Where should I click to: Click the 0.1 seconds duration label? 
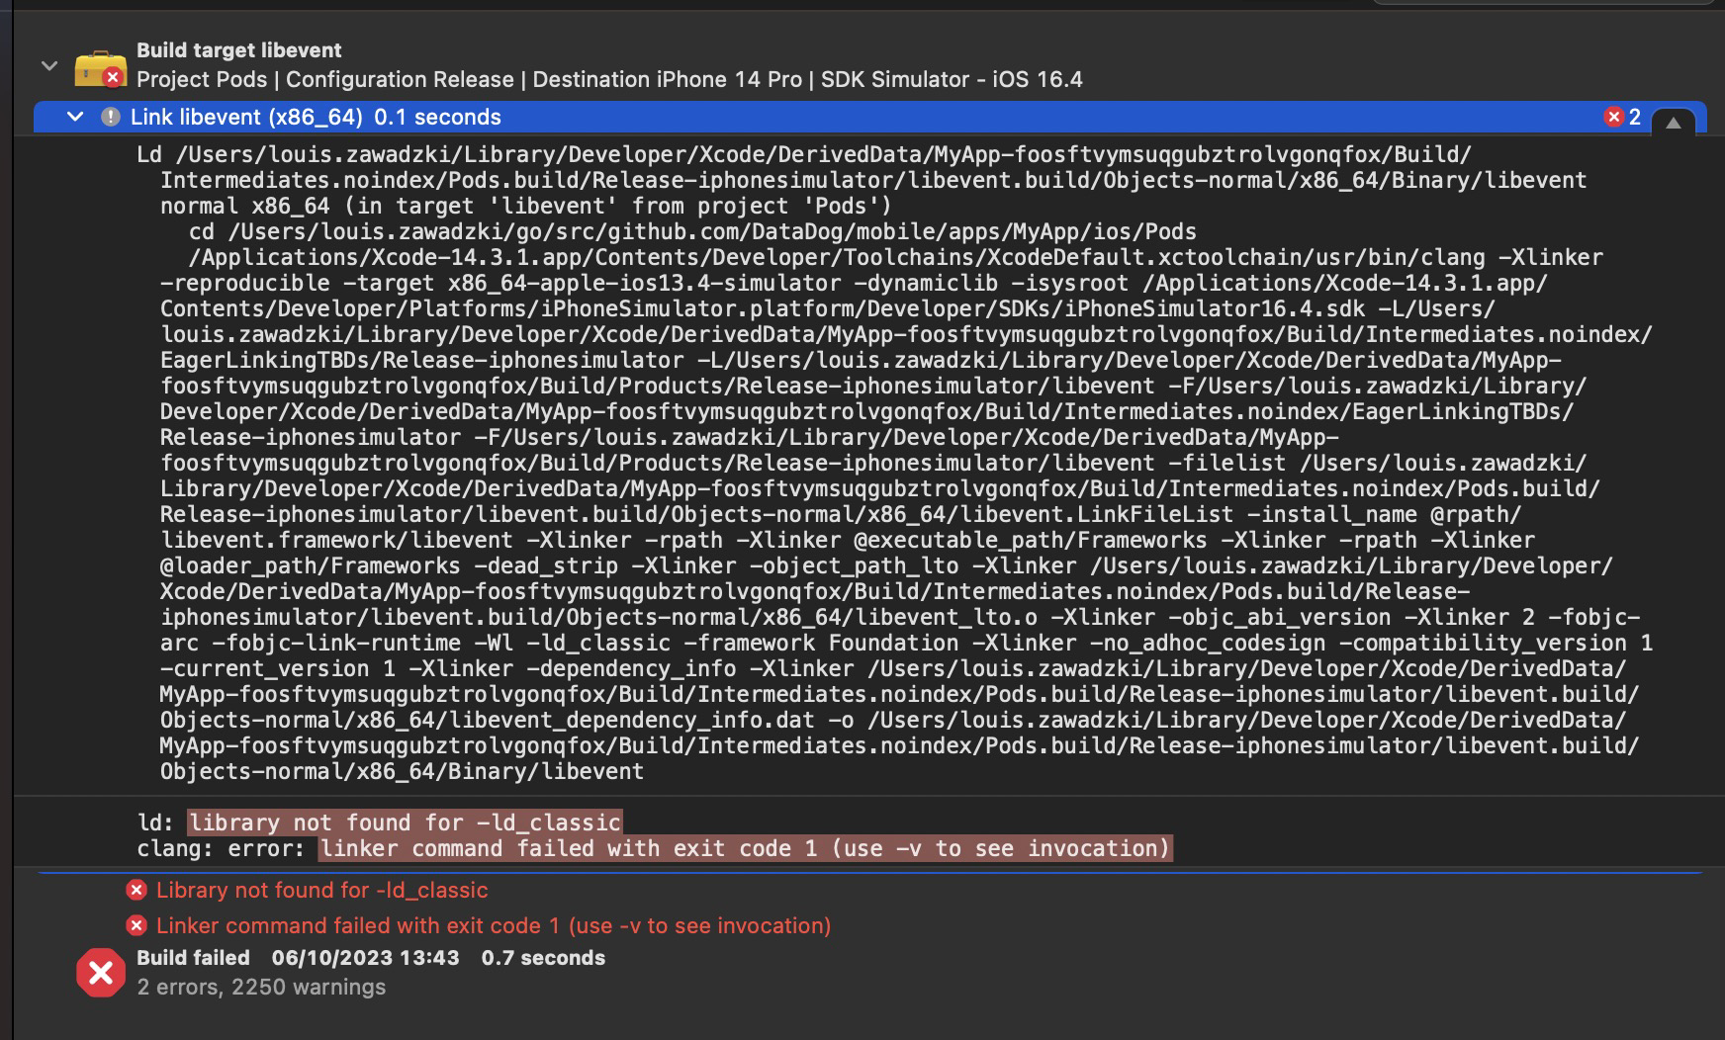(436, 117)
